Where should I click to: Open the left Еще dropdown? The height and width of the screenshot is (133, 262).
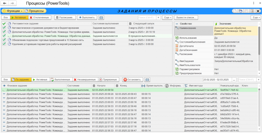tap(167, 17)
